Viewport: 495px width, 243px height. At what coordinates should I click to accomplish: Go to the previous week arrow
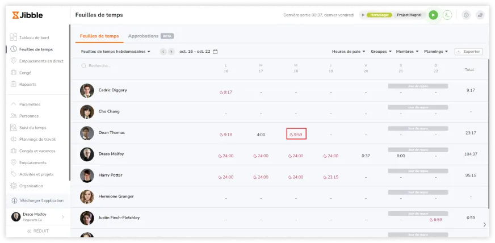(x=163, y=52)
